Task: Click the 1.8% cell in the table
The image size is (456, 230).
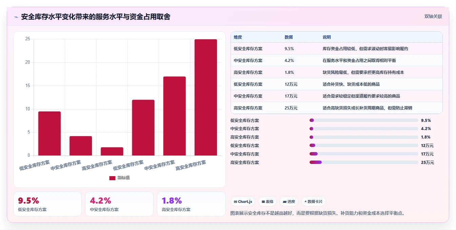Action: pyautogui.click(x=289, y=72)
